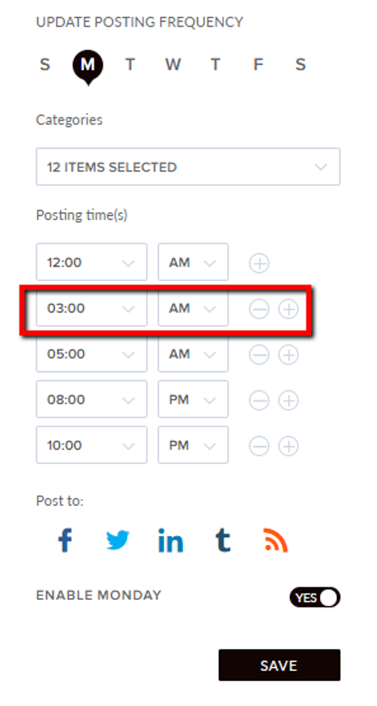
Task: Select the orange RSS feed icon
Action: [275, 540]
